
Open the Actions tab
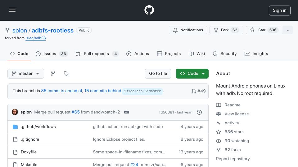coord(138,54)
